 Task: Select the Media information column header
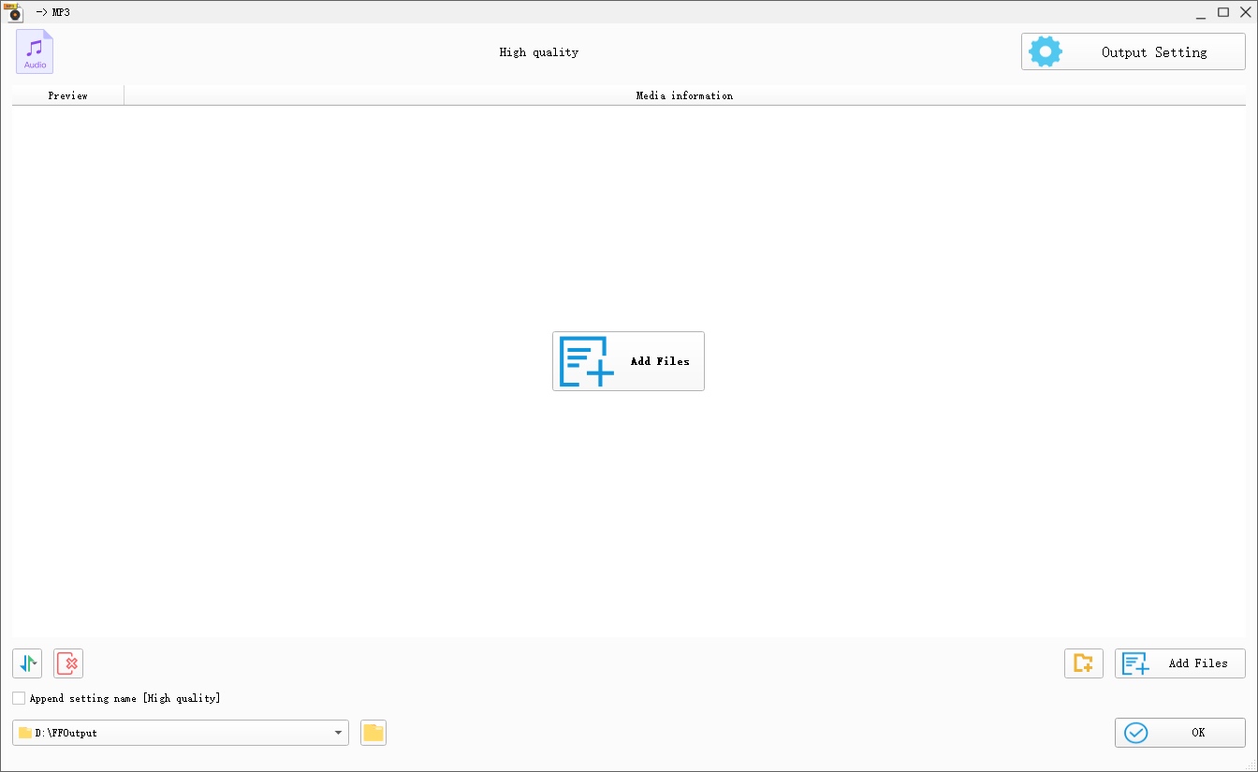click(x=684, y=95)
